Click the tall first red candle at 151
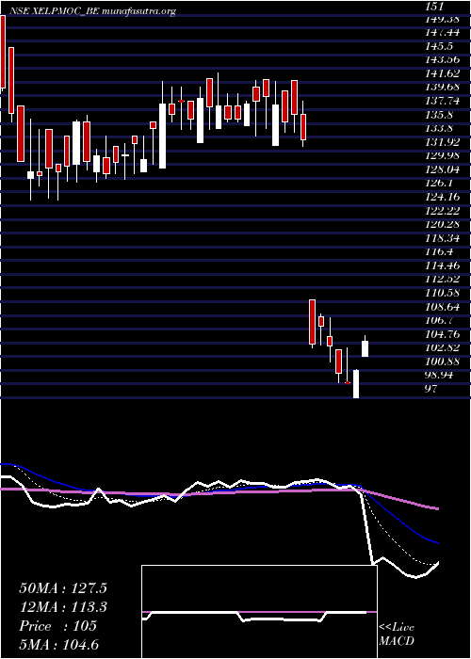The height and width of the screenshot is (659, 471). [3, 54]
